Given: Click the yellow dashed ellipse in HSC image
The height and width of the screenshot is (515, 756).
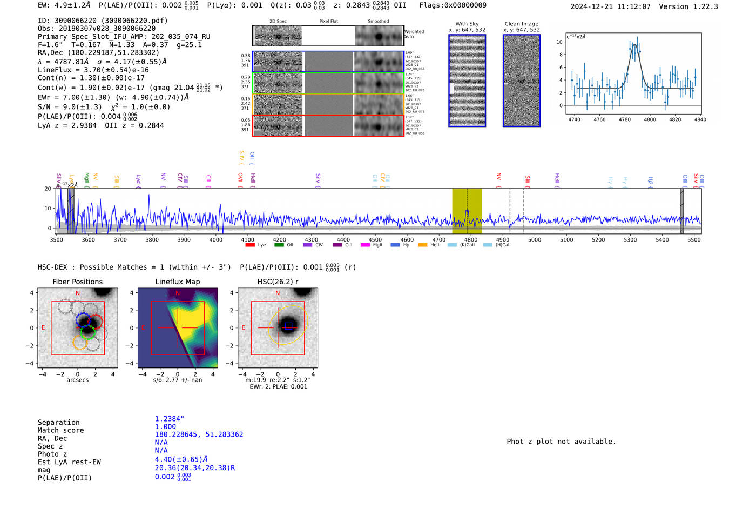Looking at the screenshot, I should pyautogui.click(x=288, y=325).
